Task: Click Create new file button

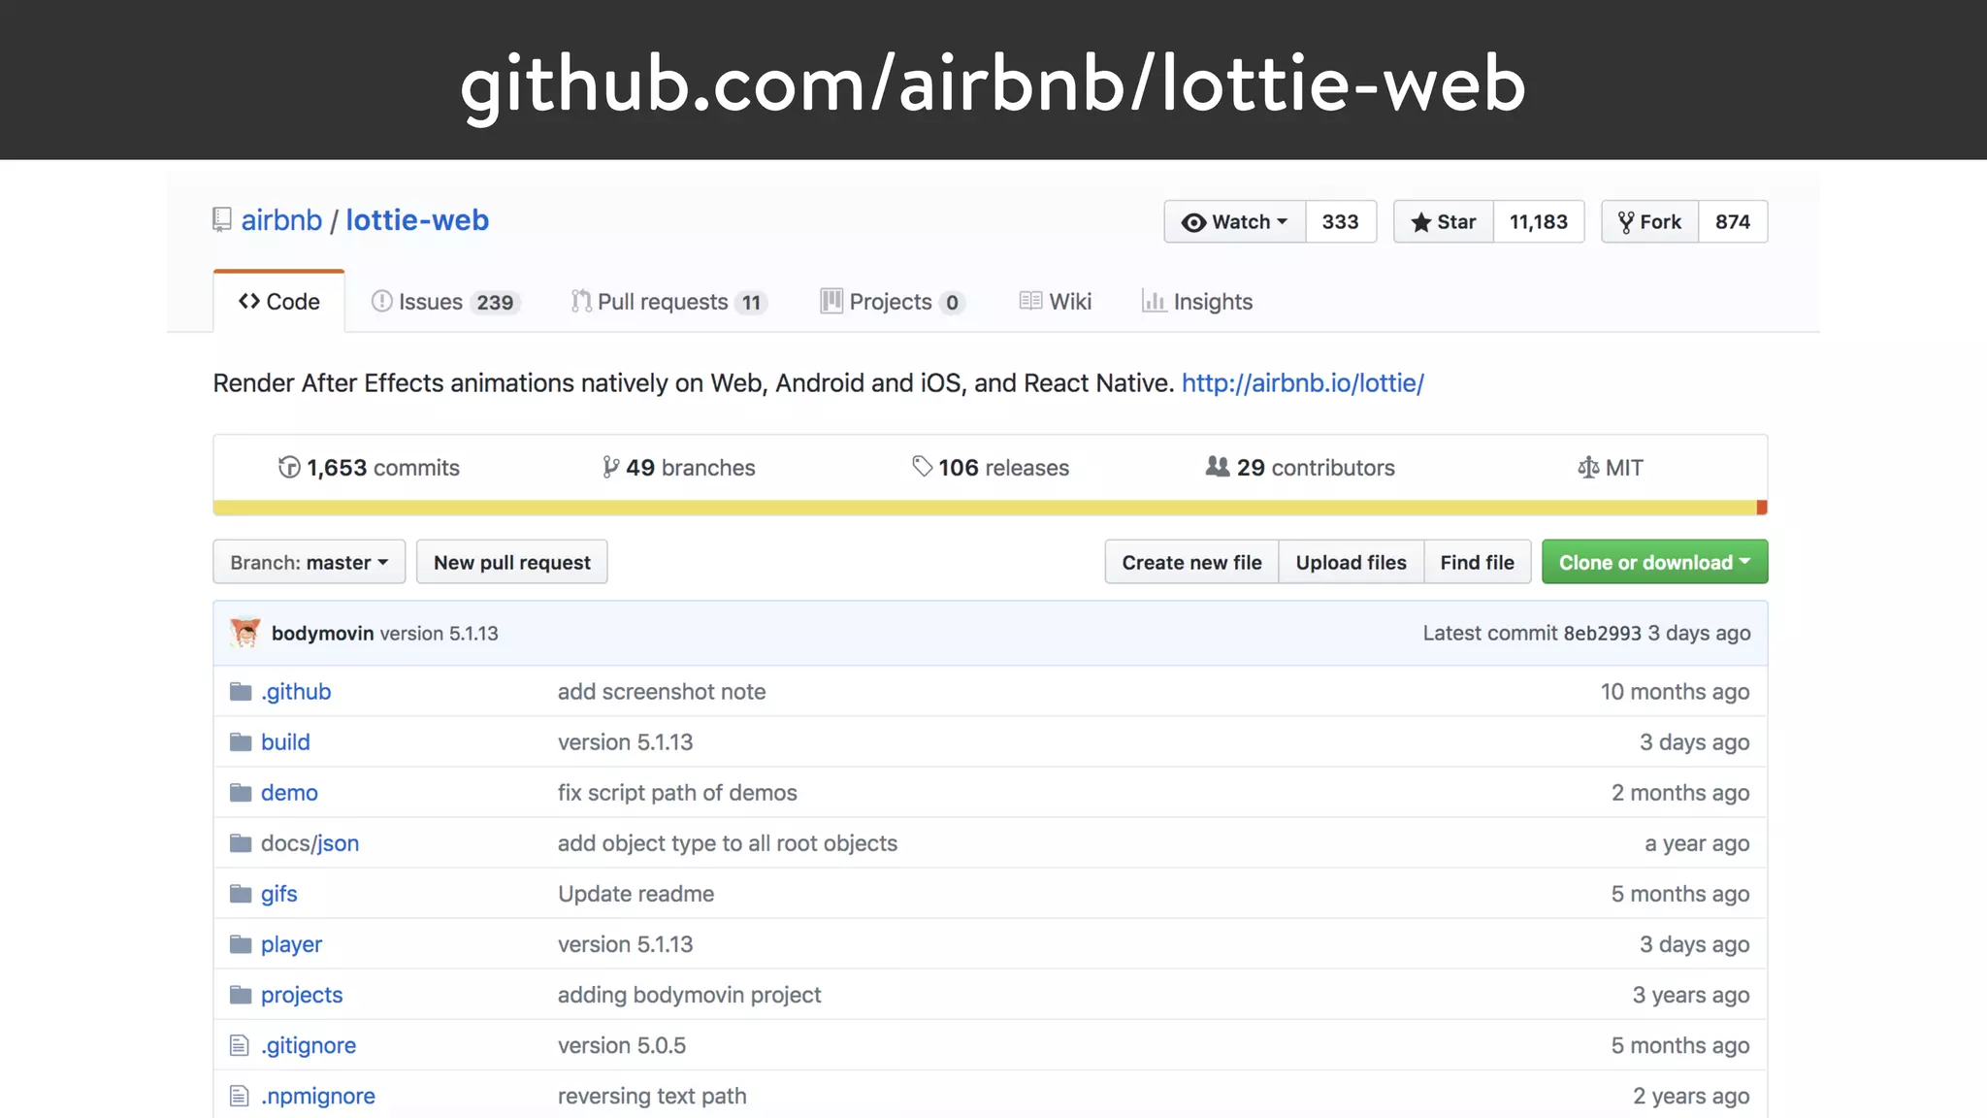Action: 1192,562
